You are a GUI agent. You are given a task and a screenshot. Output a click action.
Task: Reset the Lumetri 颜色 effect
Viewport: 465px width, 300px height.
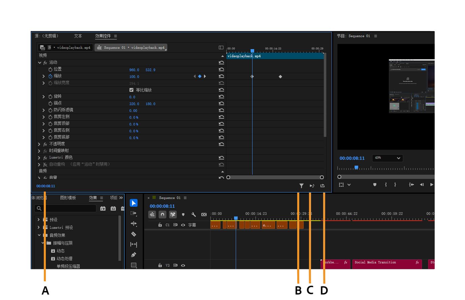click(221, 158)
